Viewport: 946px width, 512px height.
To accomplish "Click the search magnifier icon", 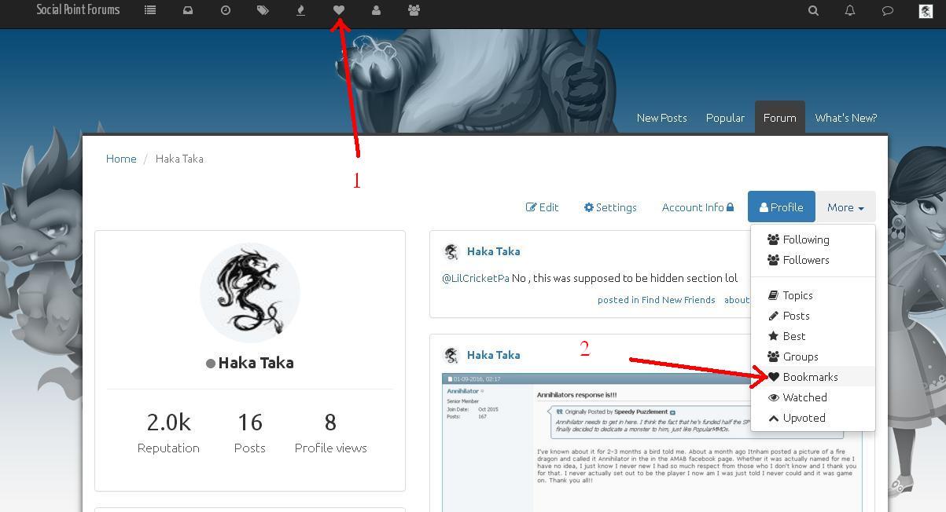I will pos(813,10).
